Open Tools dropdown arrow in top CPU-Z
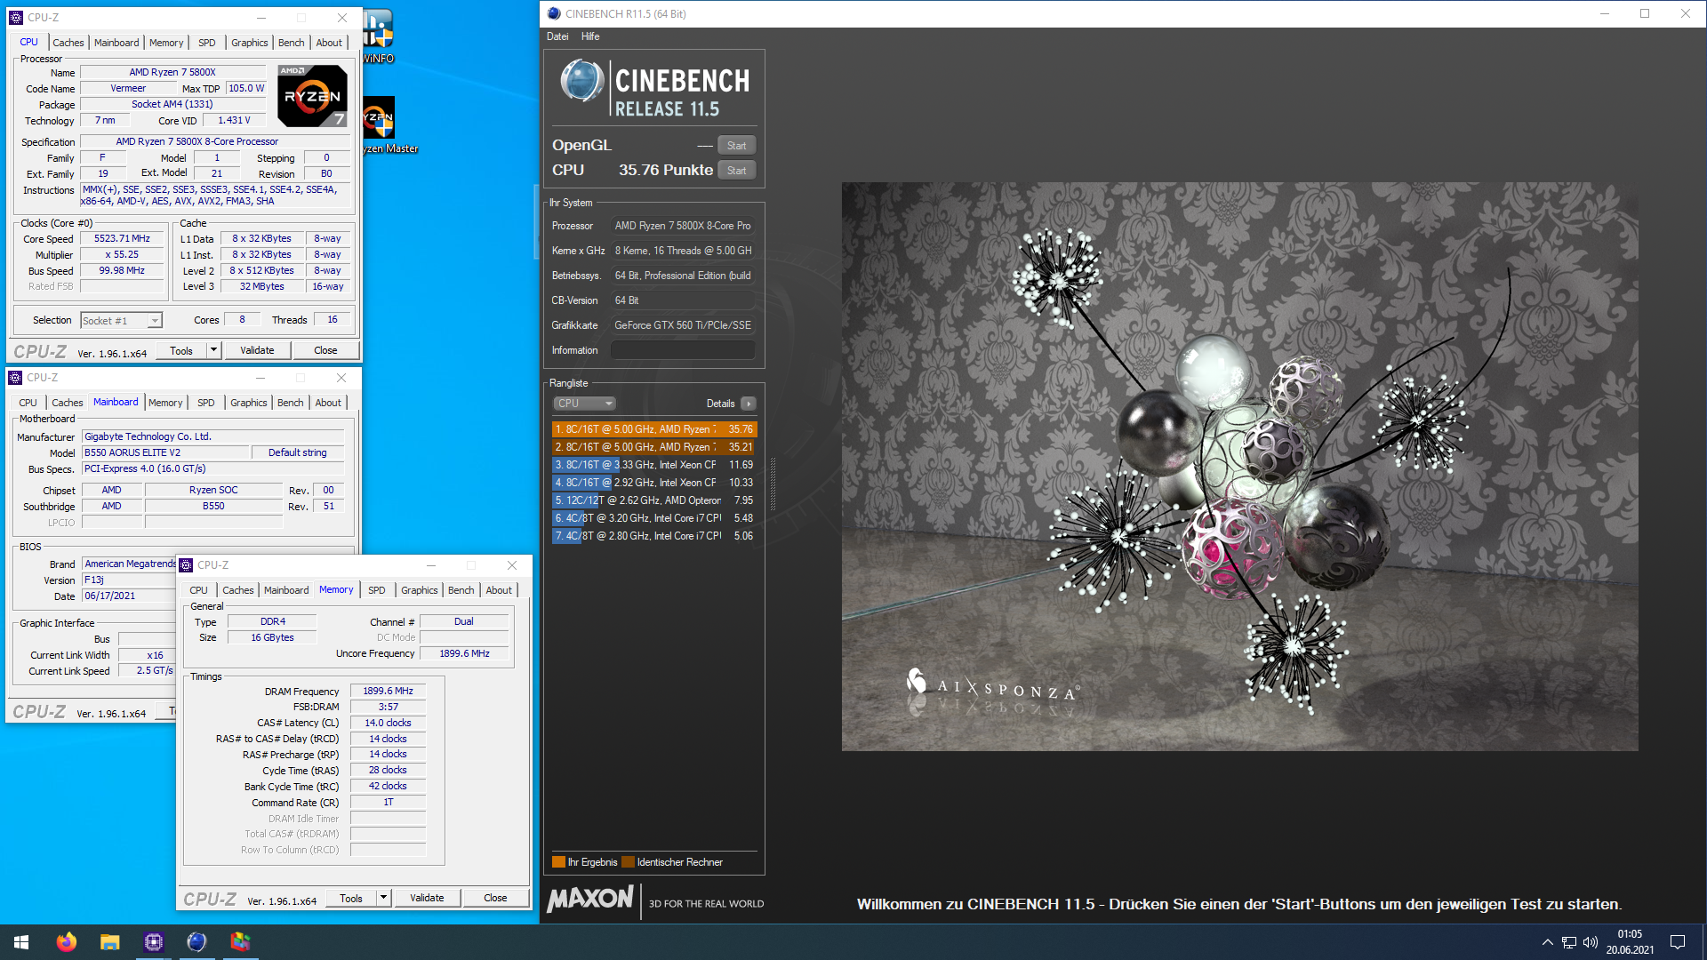Screen dimensions: 1707x960 (213, 350)
